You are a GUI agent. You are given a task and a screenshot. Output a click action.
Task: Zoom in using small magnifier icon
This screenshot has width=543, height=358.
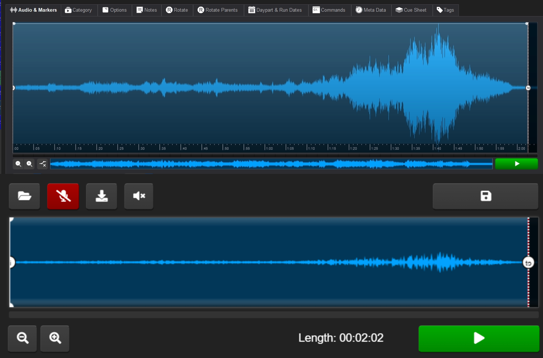coord(29,164)
